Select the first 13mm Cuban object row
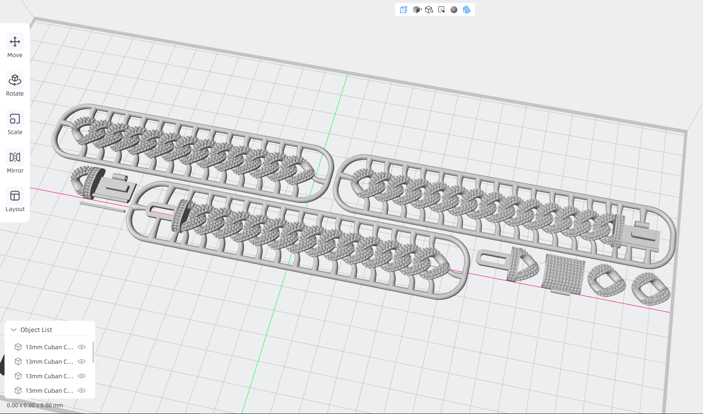Image resolution: width=703 pixels, height=414 pixels. pyautogui.click(x=50, y=347)
